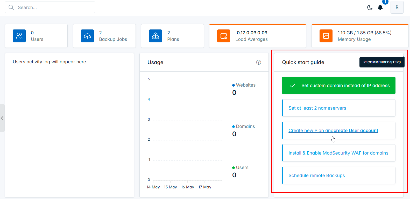Open Schedule remote Backups step
The width and height of the screenshot is (410, 199).
click(x=316, y=175)
